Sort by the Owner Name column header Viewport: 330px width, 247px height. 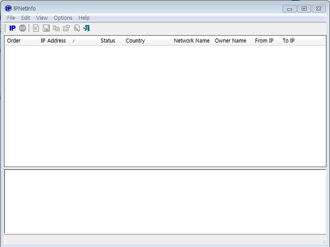[232, 41]
